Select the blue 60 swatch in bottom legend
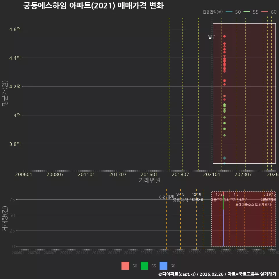Image resolution: width=279 pixels, height=279 pixels. (163, 266)
